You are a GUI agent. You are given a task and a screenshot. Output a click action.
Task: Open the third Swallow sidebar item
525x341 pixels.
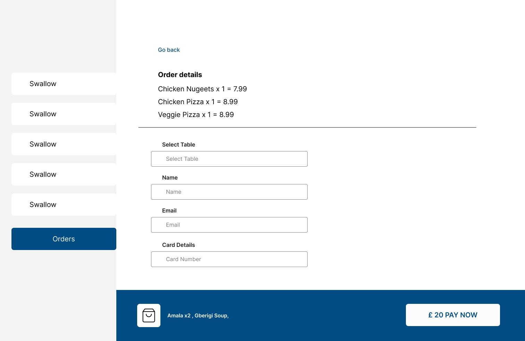[64, 144]
